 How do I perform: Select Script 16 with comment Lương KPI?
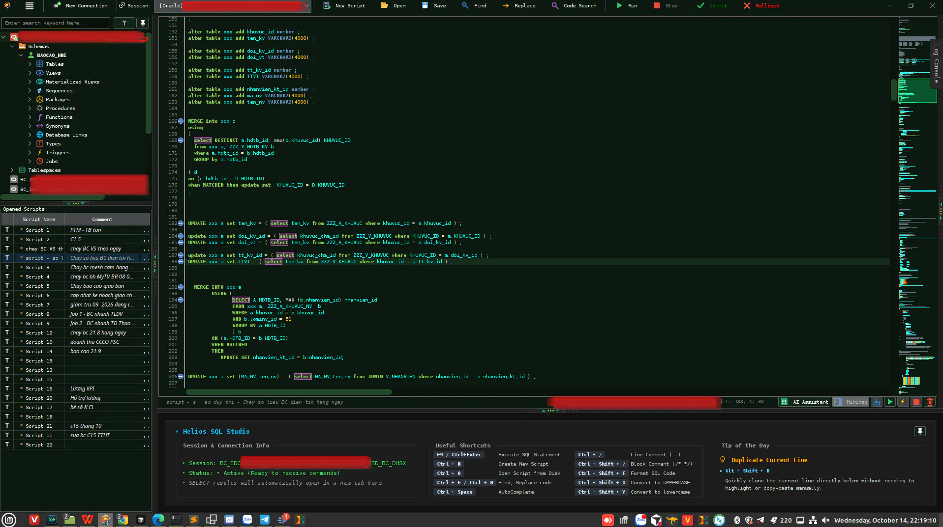click(x=76, y=388)
